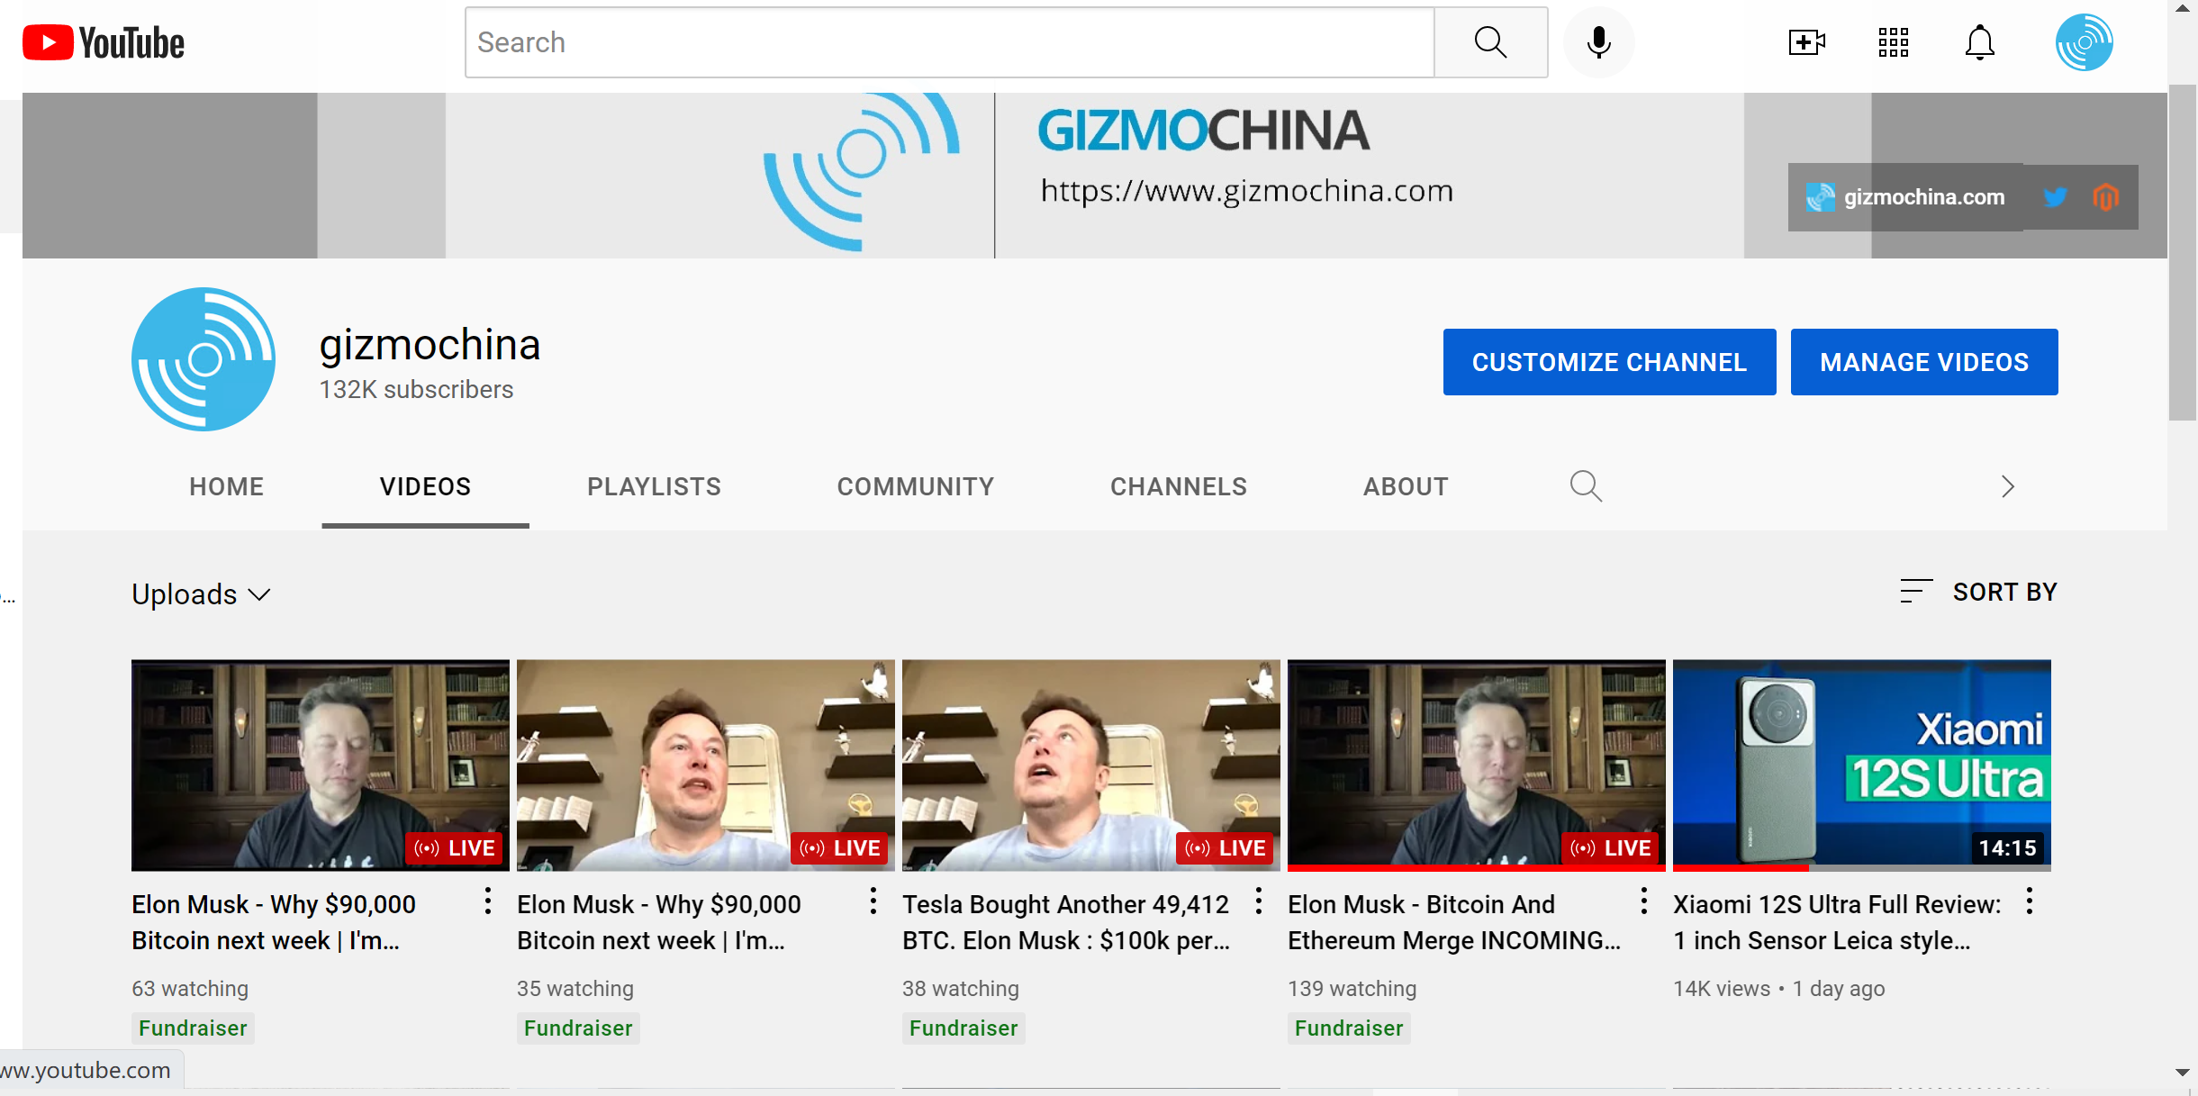The width and height of the screenshot is (2198, 1096).
Task: Open the Sort By menu
Action: (x=1978, y=592)
